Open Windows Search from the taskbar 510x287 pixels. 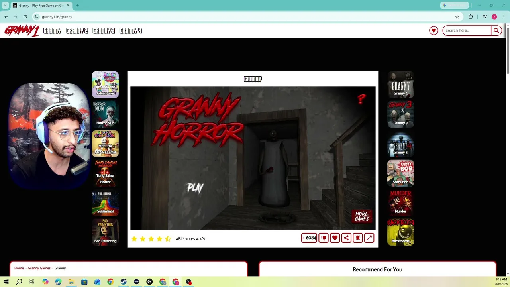tap(19, 282)
